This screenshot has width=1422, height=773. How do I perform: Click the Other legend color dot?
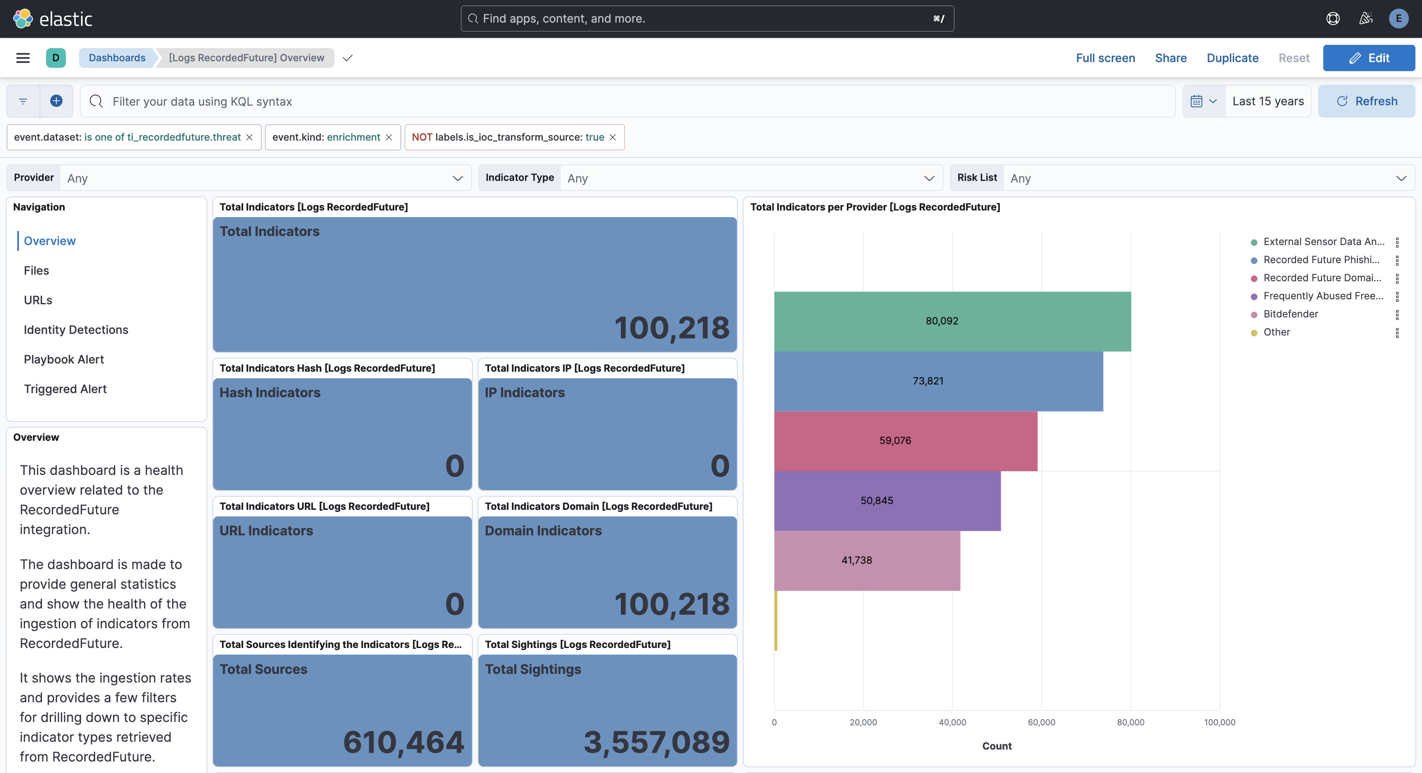click(x=1254, y=333)
